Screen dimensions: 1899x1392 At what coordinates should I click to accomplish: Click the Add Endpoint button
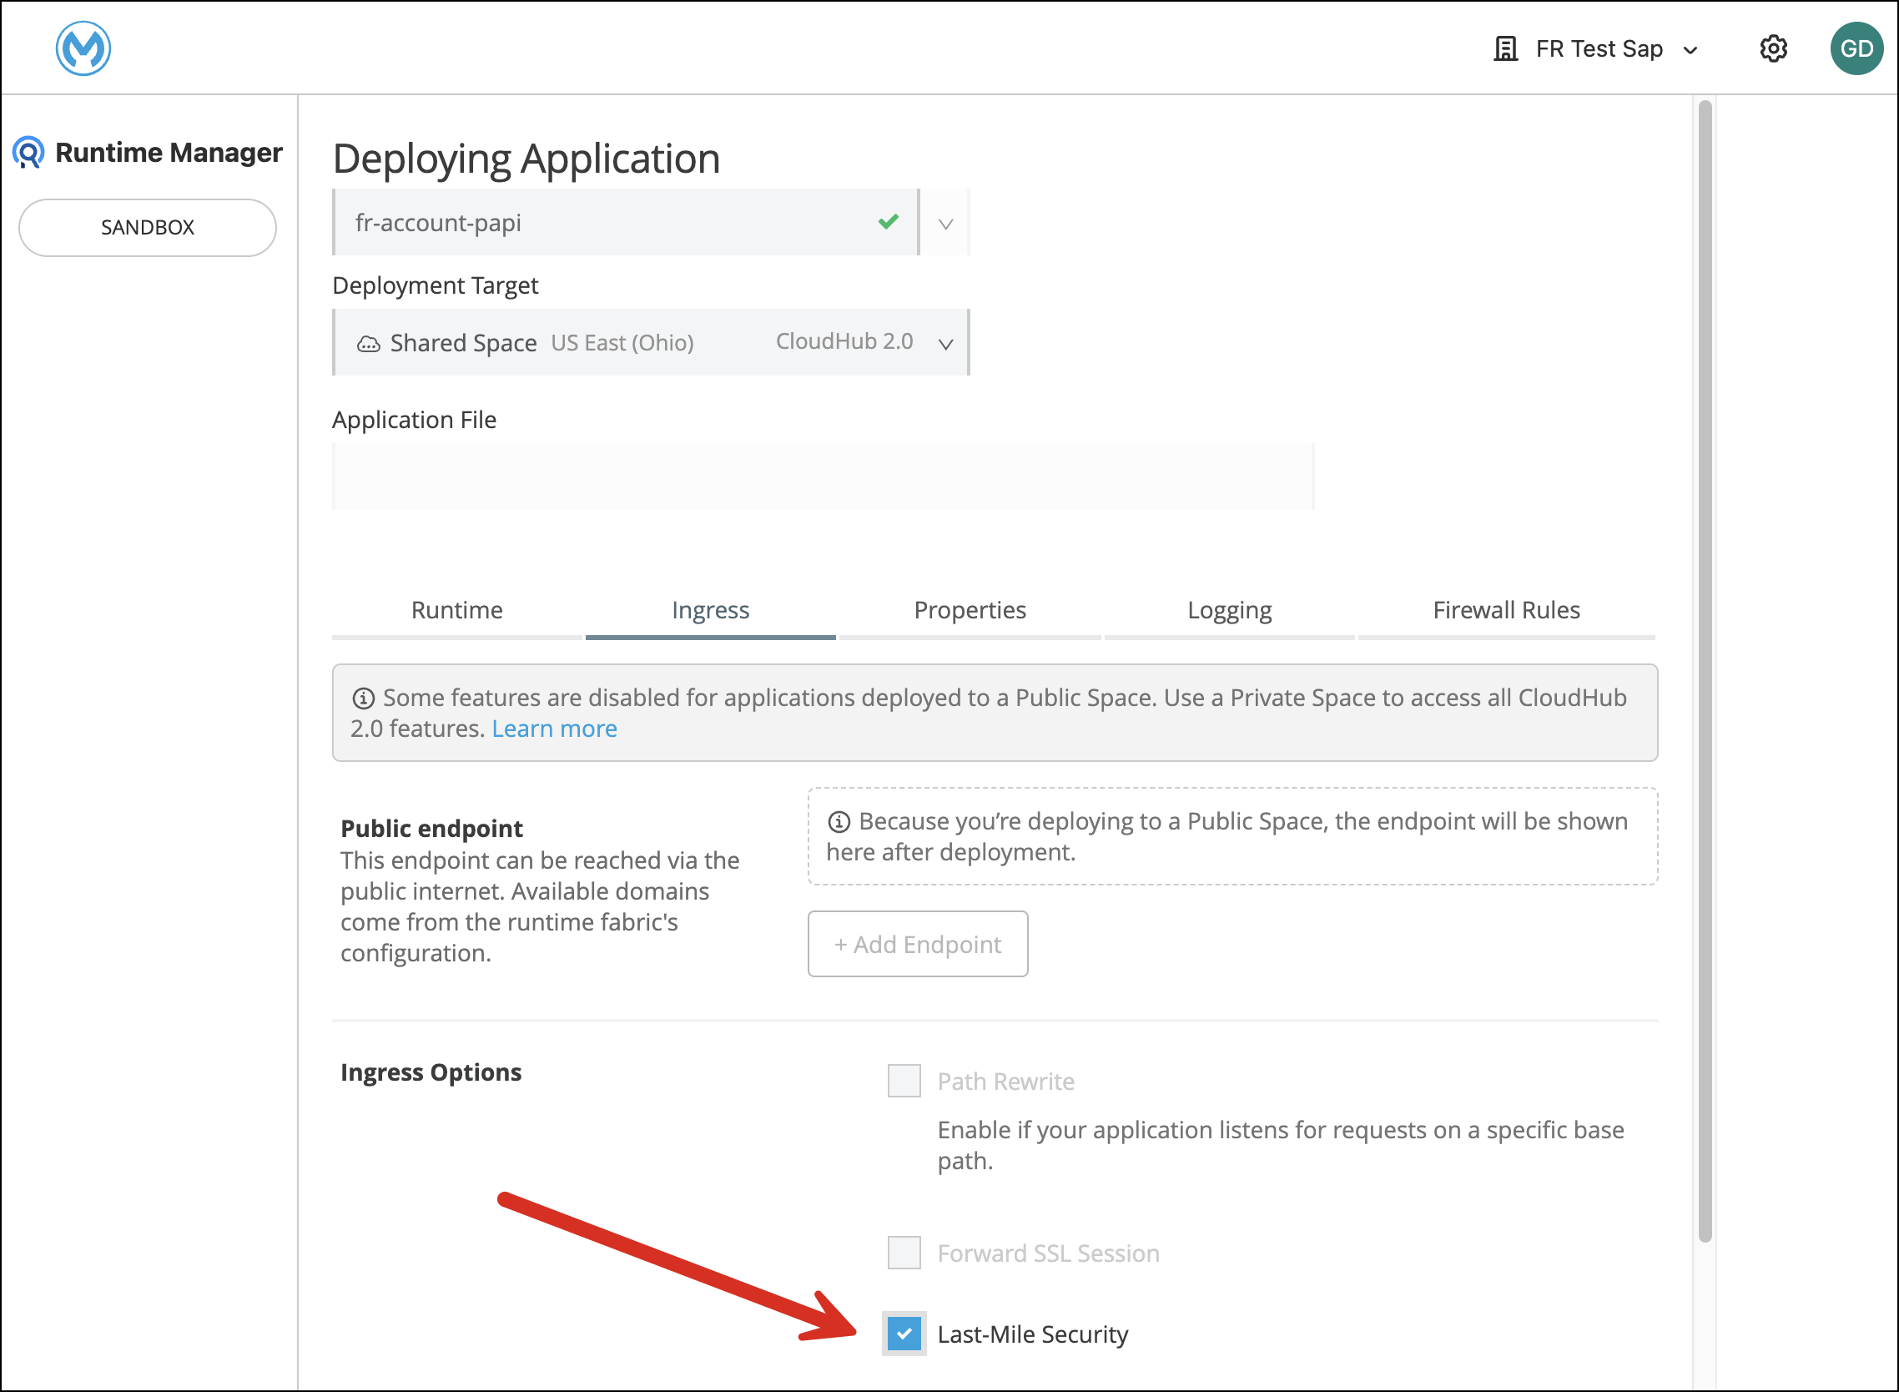918,944
